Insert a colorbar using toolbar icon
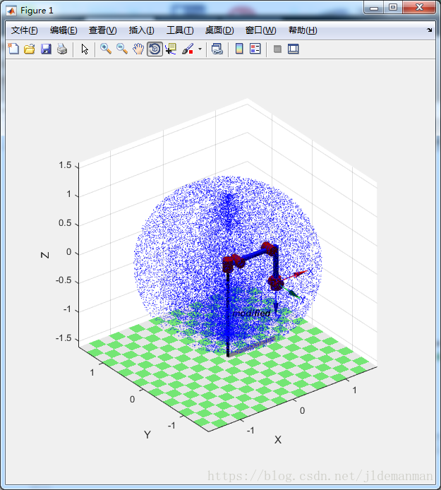 coord(239,49)
